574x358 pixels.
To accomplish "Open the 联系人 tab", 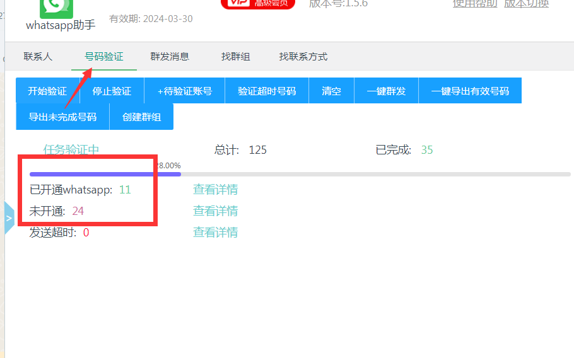I will (38, 57).
